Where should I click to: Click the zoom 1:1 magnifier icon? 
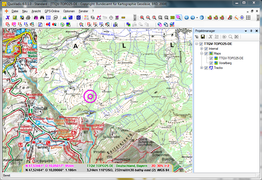point(154,18)
